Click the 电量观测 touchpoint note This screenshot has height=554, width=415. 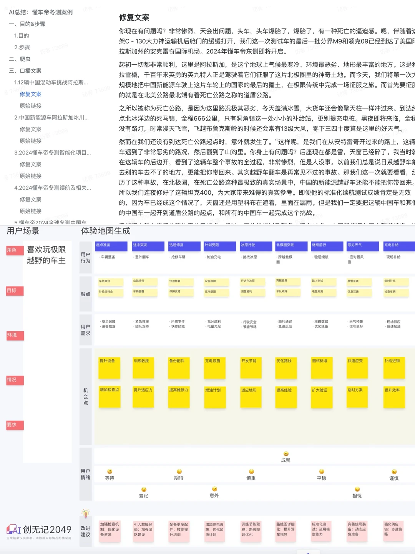(x=324, y=292)
